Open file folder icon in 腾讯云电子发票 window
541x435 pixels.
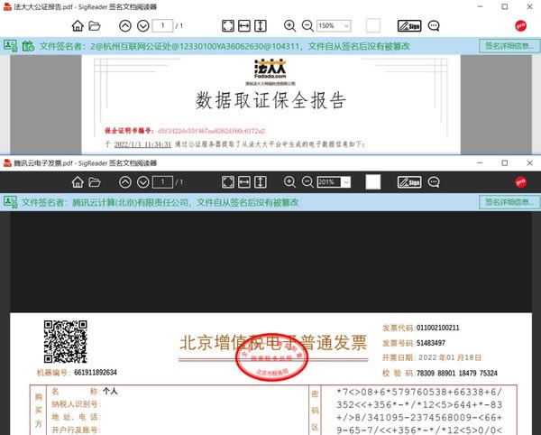point(94,182)
